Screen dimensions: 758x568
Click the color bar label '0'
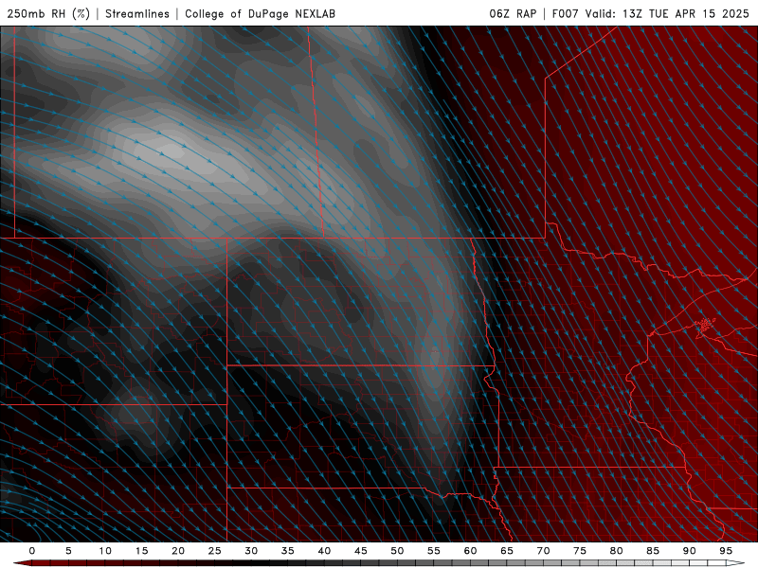32,551
